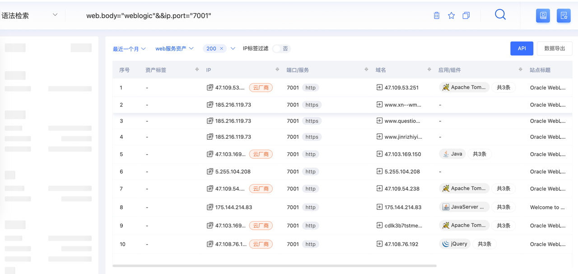Screen dimensions: 578x274
Task: Click the Java component tag
Action: pos(452,154)
